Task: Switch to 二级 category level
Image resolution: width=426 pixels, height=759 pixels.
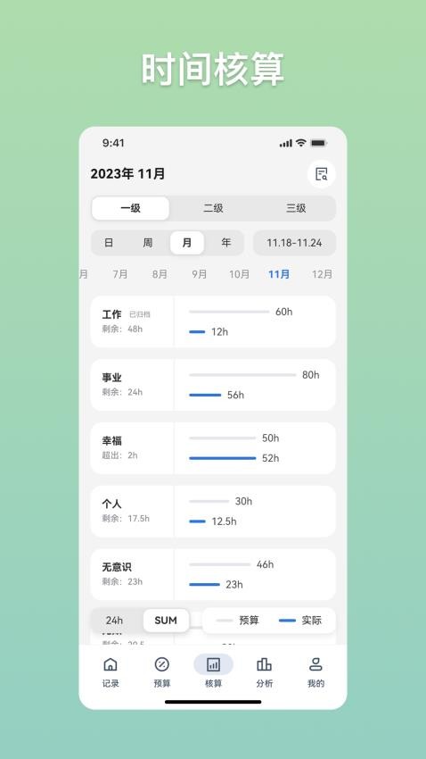Action: tap(213, 208)
